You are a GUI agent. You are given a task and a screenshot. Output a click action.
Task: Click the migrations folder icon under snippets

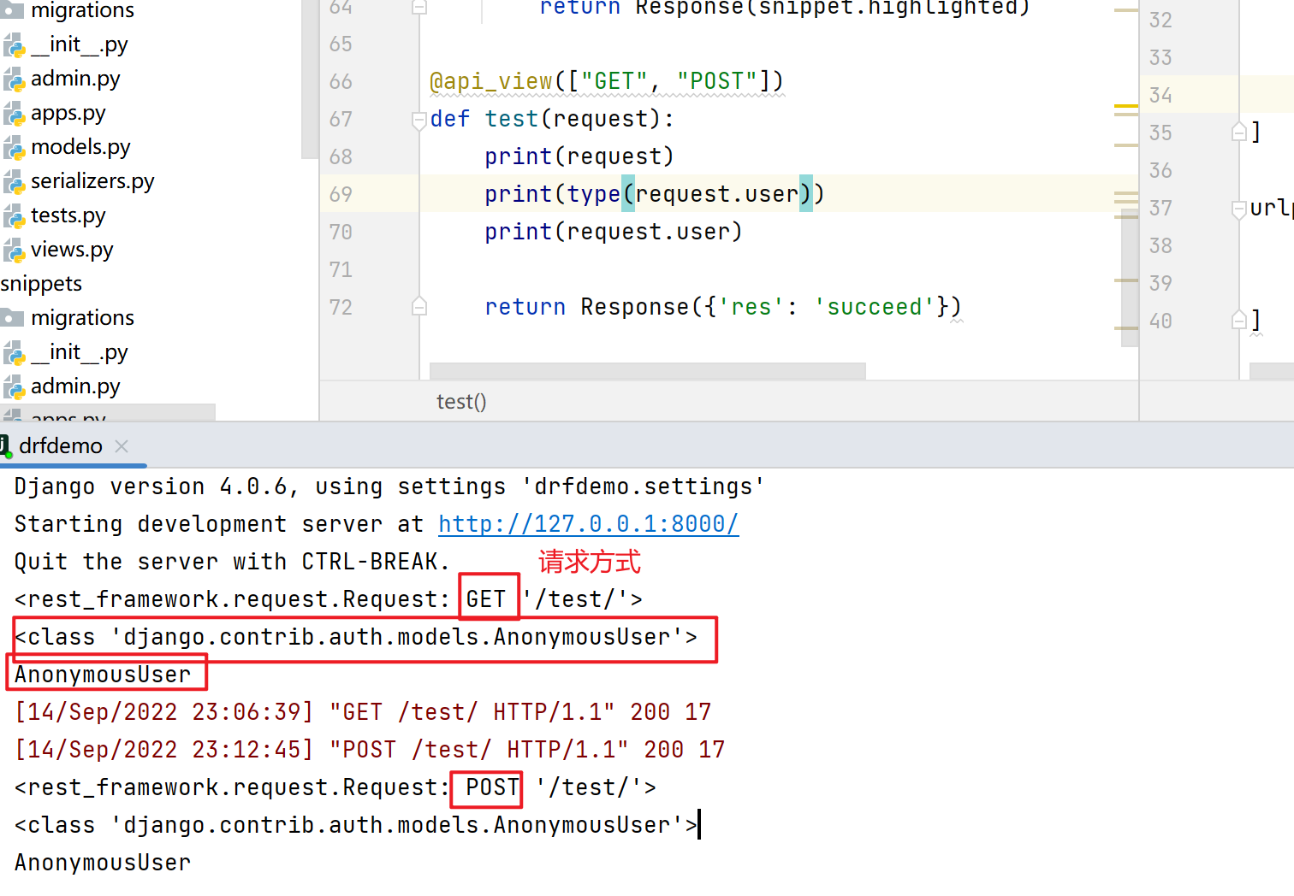[12, 319]
